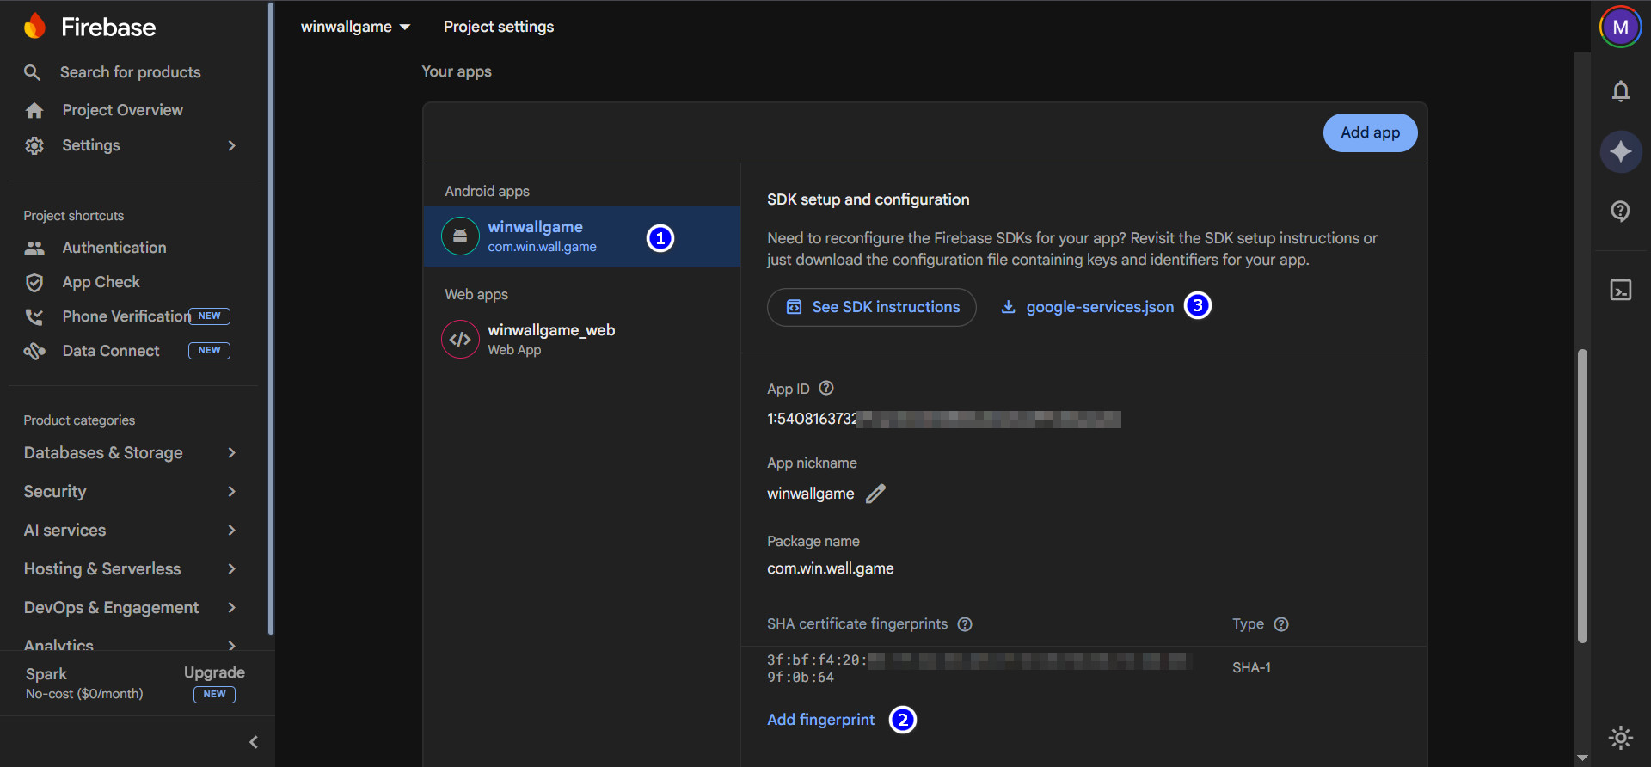
Task: Expand the Settings submenu chevron
Action: point(231,145)
